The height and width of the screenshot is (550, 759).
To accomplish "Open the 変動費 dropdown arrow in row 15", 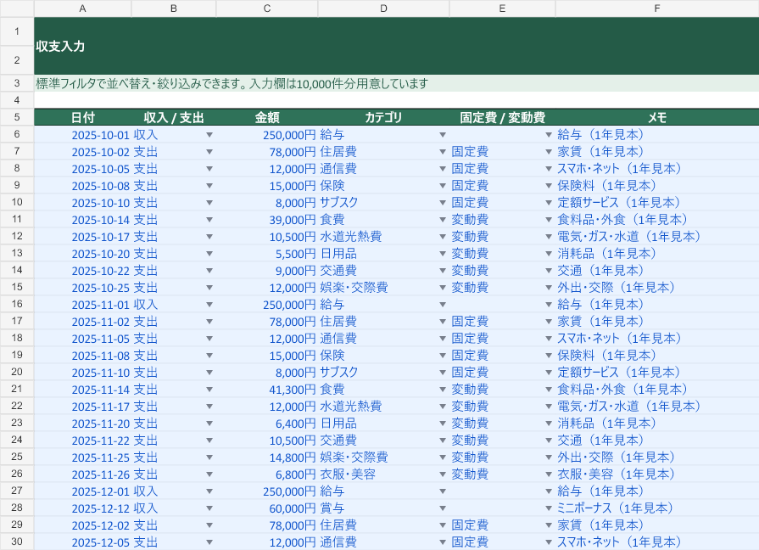I will (549, 288).
